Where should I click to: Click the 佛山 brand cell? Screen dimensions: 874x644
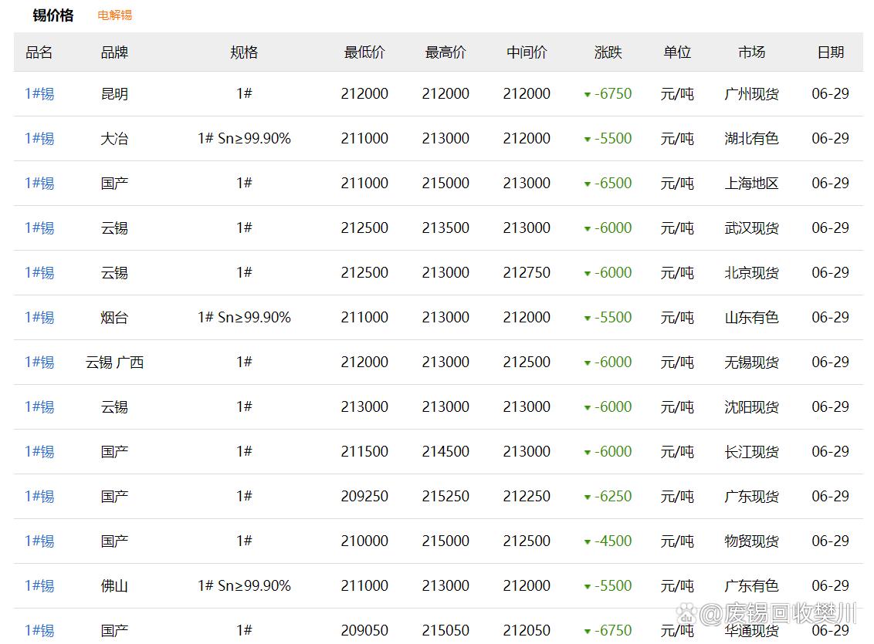(114, 585)
